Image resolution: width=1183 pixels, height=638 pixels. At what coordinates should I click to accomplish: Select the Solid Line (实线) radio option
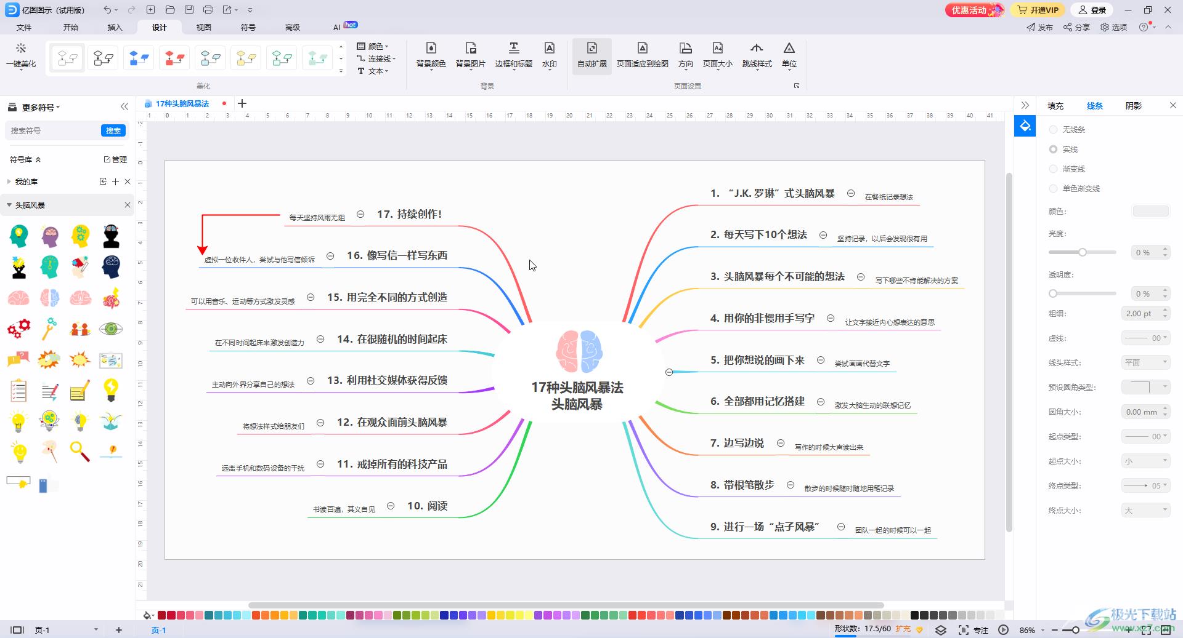1054,149
